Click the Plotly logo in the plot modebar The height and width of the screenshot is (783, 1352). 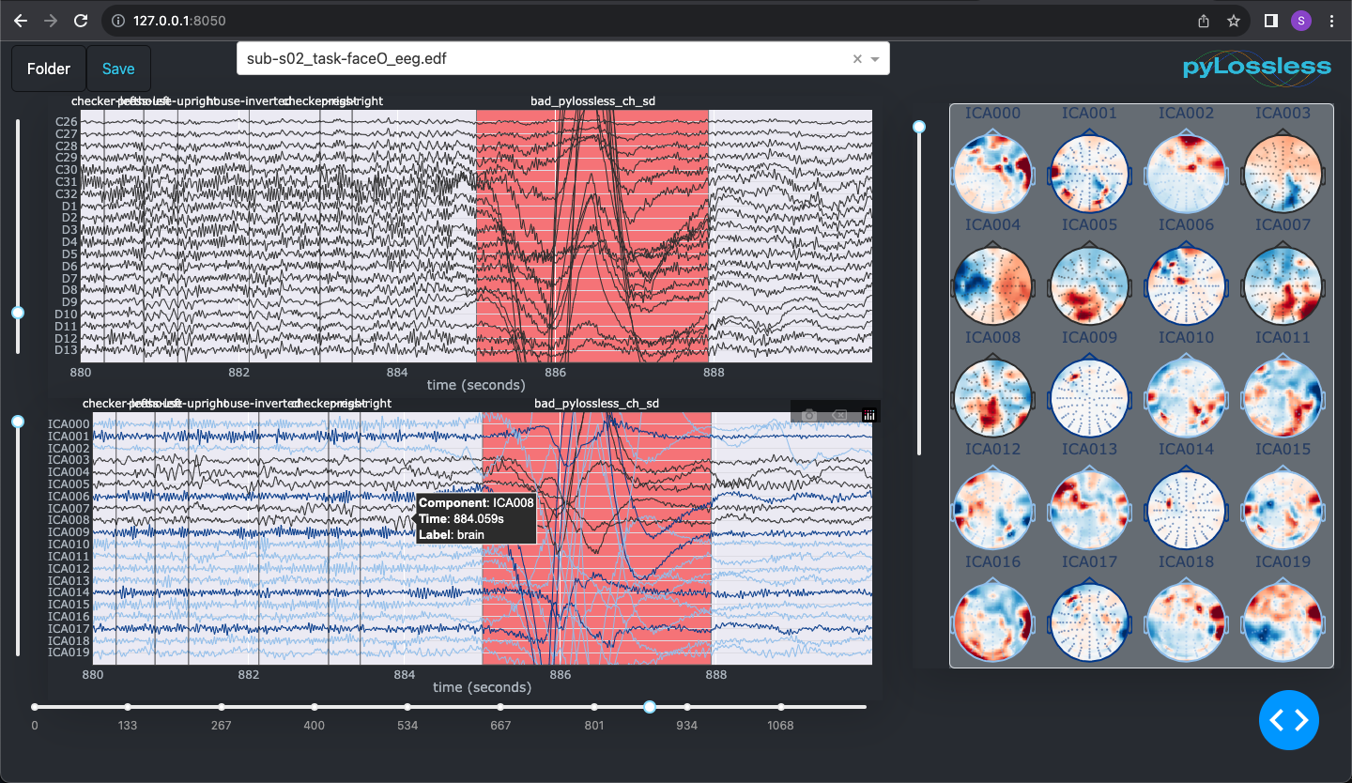coord(868,414)
